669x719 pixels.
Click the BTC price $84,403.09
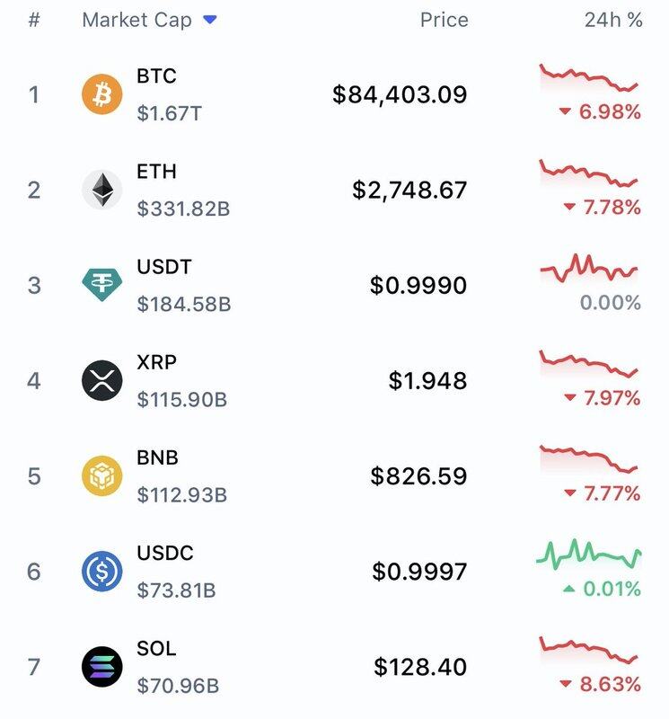[x=400, y=94]
